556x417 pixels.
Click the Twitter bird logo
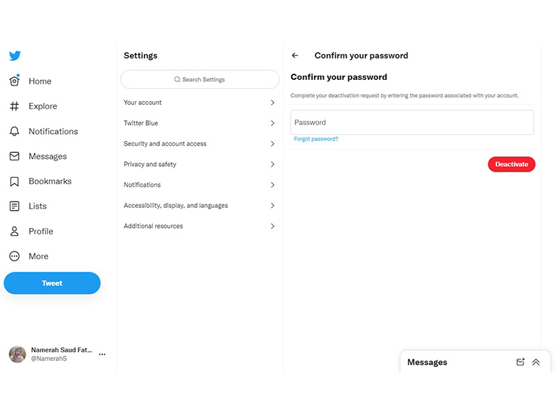tap(15, 56)
